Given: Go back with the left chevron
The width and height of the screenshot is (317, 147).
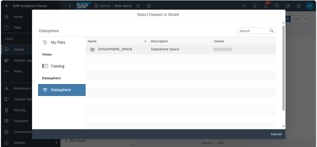Looking at the screenshot, I should pyautogui.click(x=70, y=6).
